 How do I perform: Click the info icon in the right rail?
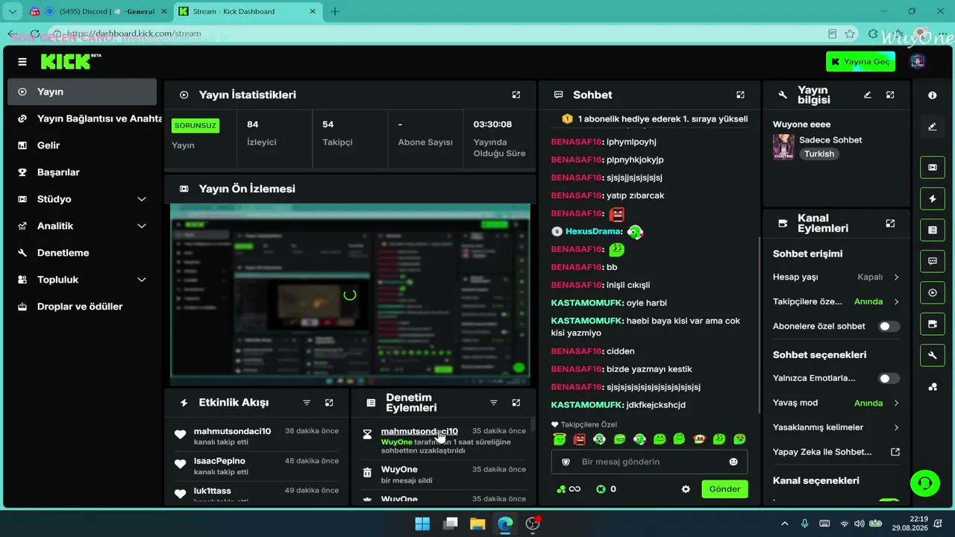click(x=933, y=95)
